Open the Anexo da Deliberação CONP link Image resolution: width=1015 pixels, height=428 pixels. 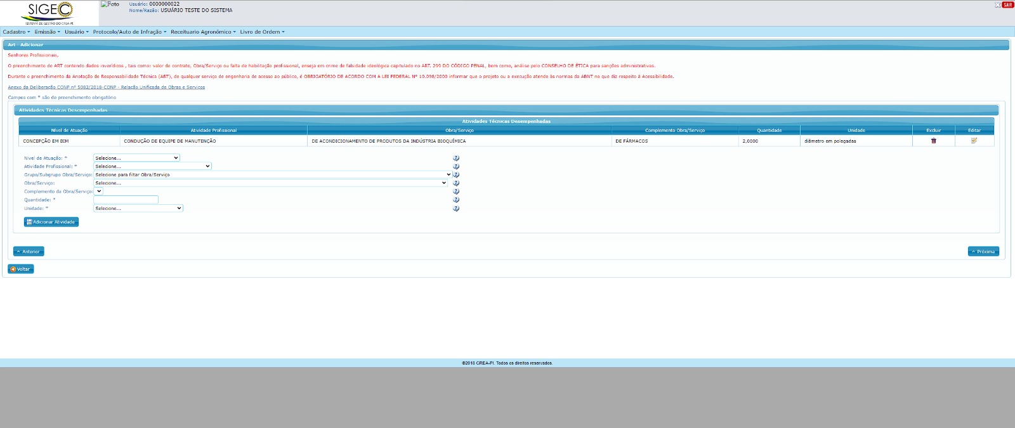point(107,88)
